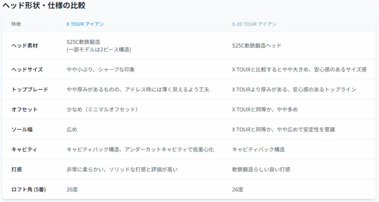Click the 打感 row label
Screen dimensions: 379x202
16,169
